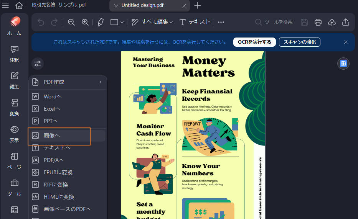358x219 pixels.
Task: Dismiss the scanned PDF notification banner
Action: point(346,42)
